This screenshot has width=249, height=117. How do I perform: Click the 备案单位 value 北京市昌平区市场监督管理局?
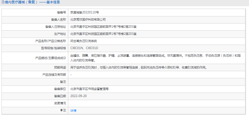(89, 89)
